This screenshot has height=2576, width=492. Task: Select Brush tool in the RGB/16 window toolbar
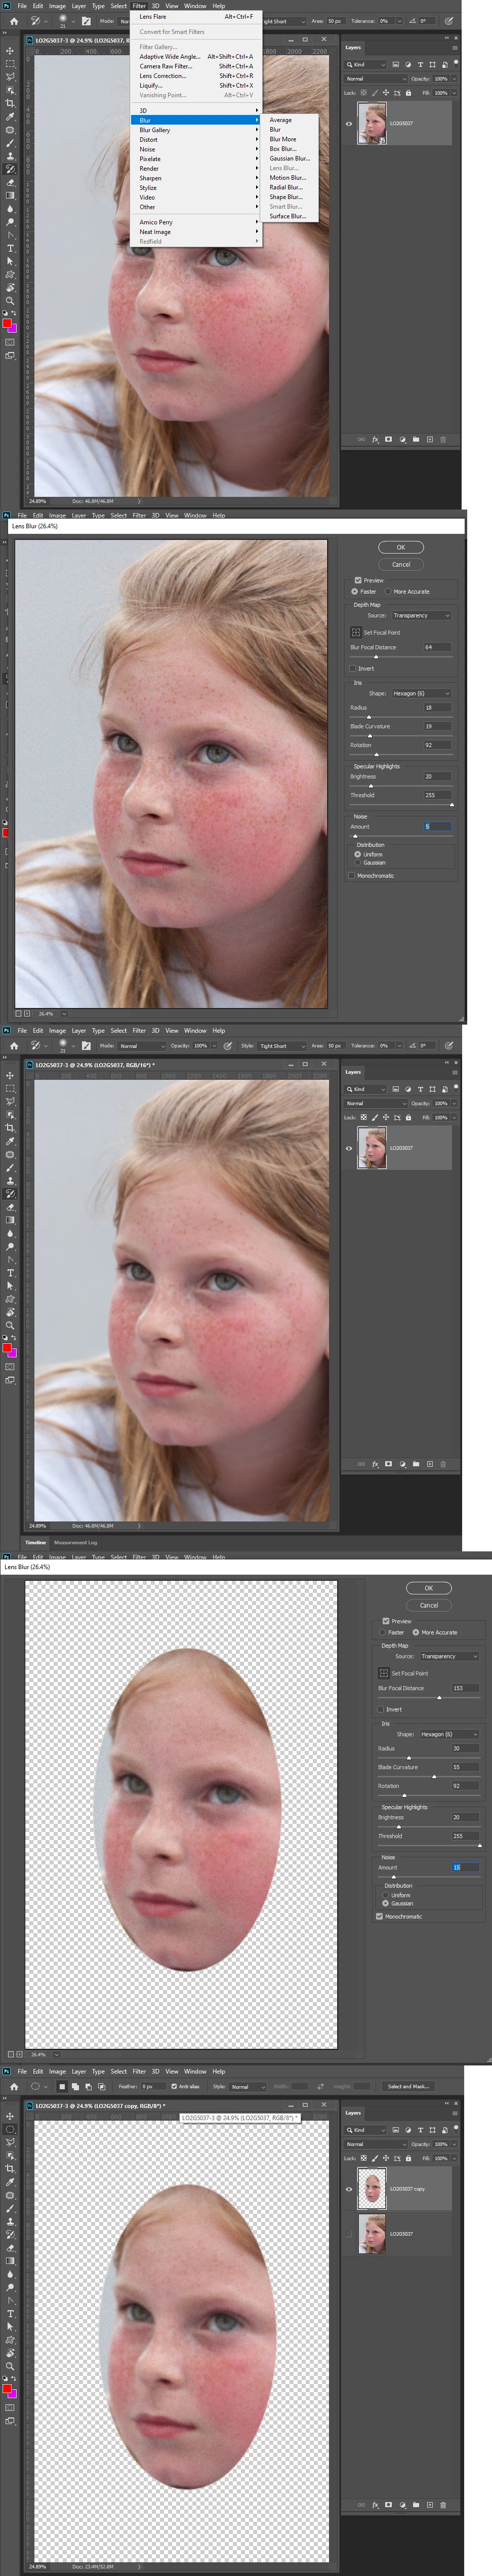[10, 1167]
